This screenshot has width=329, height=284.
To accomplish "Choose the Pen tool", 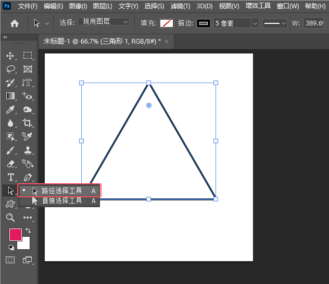I will click(28, 178).
